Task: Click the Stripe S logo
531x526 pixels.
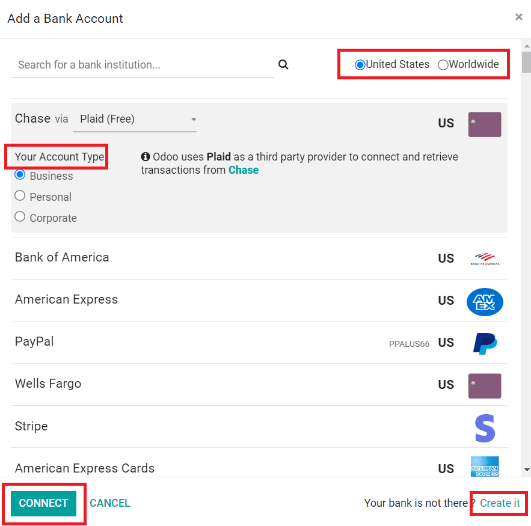Action: tap(485, 428)
